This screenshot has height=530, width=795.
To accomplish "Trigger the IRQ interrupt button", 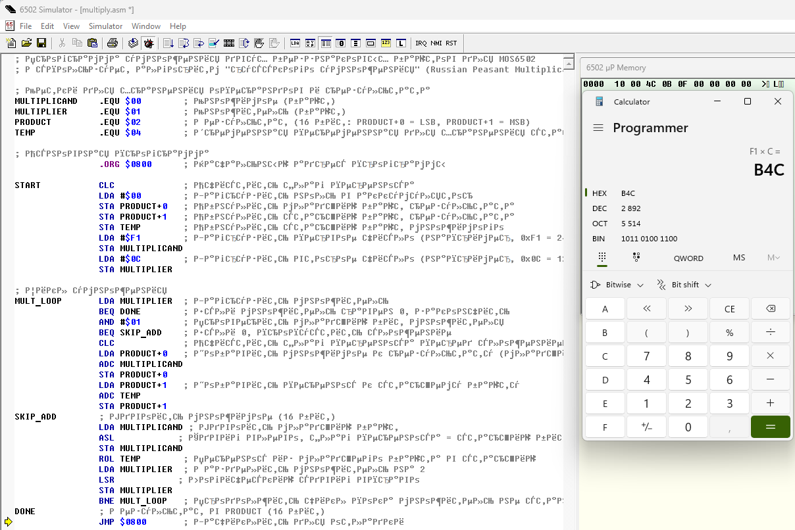I will 421,43.
